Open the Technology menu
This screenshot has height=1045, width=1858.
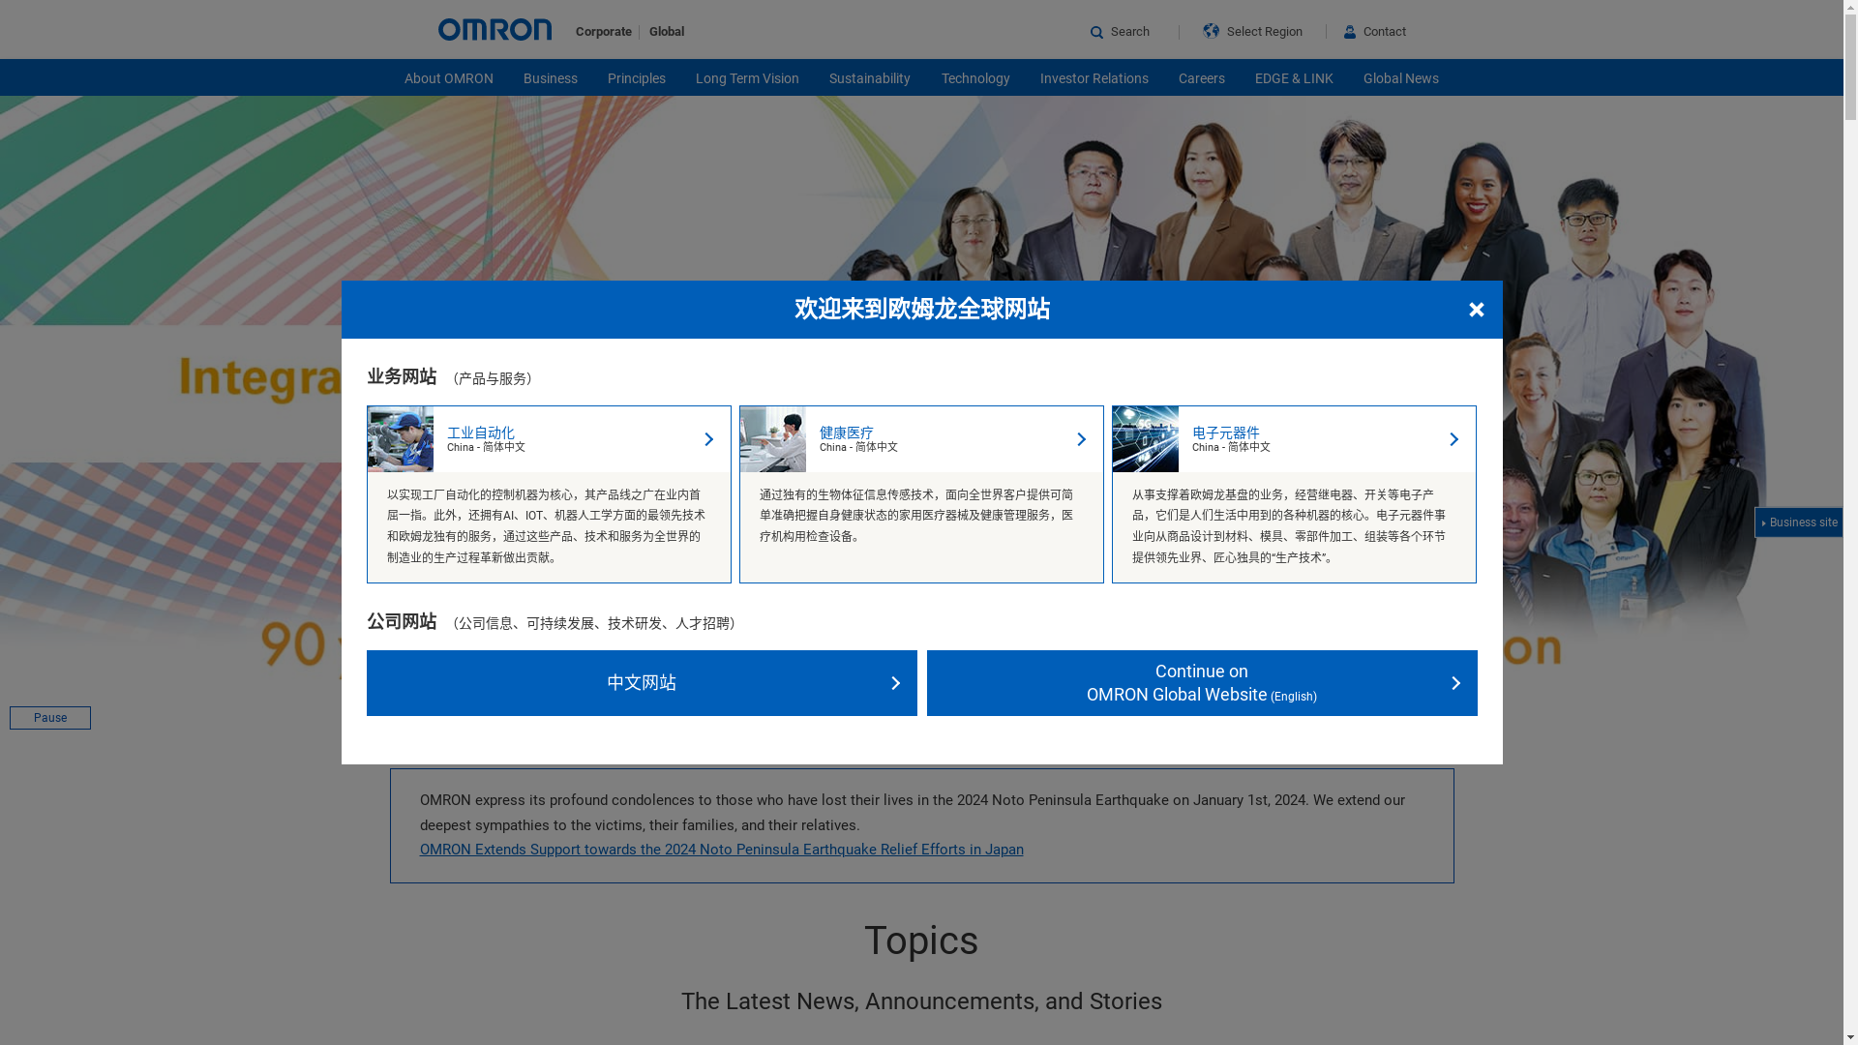point(975,78)
